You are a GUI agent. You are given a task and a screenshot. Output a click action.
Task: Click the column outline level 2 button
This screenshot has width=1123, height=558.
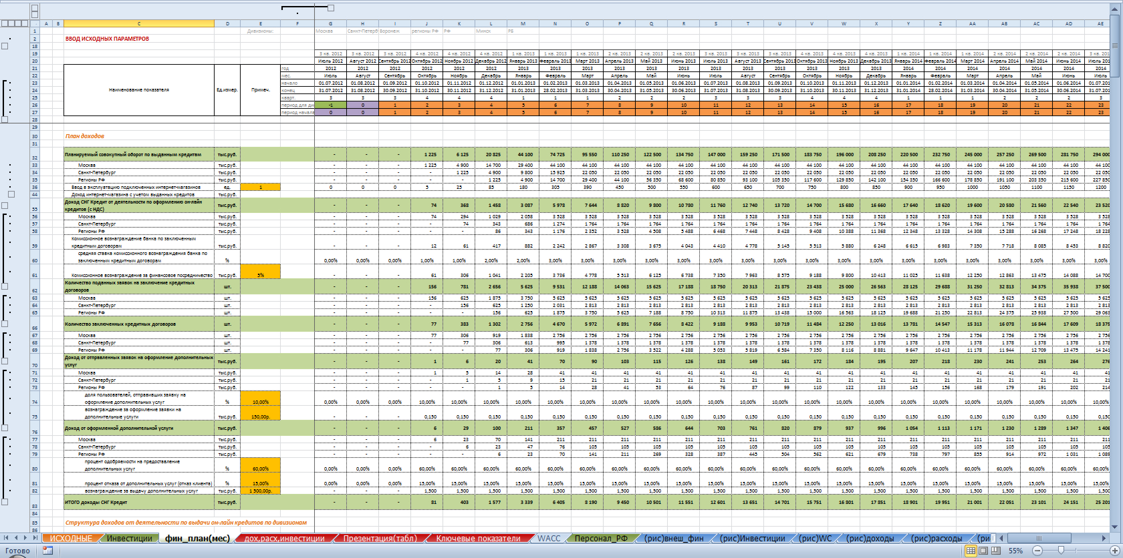pyautogui.click(x=35, y=15)
